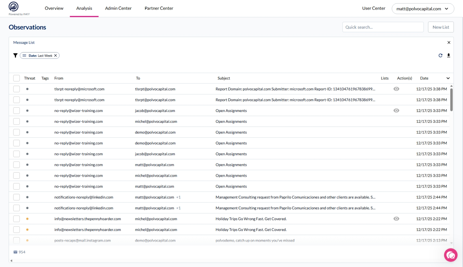Viewport: 463px width, 267px height.
Task: Click the eye icon on jacob's Open Assignments row
Action: point(396,110)
